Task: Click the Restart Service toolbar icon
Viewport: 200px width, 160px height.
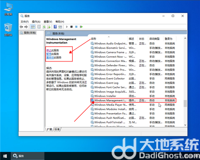Action: [81, 27]
